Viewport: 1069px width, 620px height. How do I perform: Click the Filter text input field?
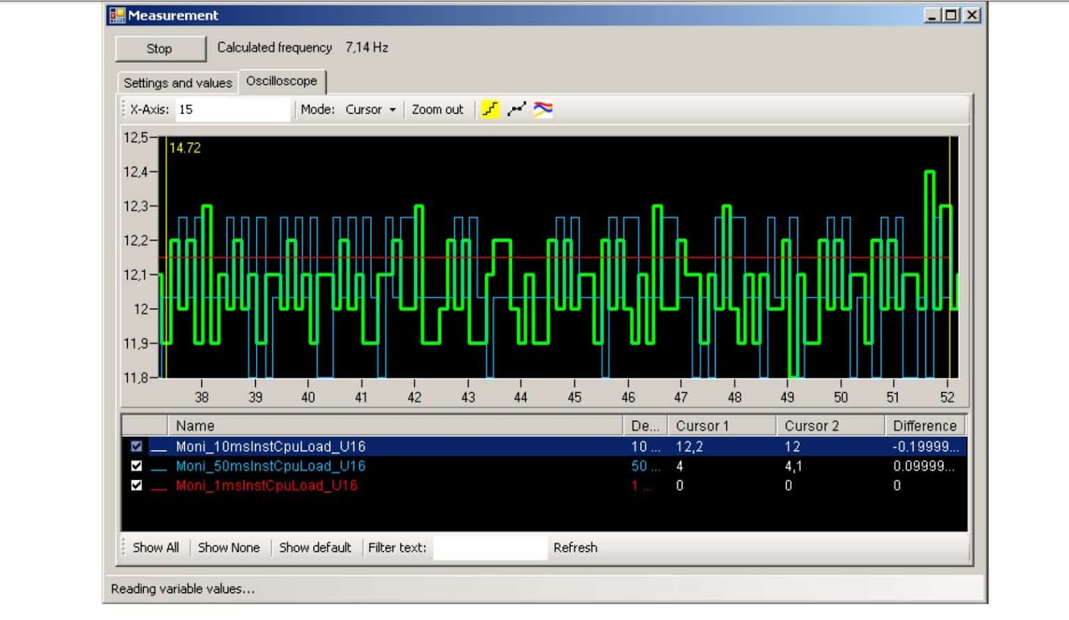pos(490,548)
